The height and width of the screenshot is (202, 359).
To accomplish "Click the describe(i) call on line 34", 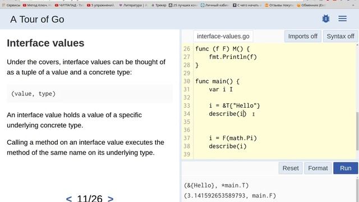I will coord(228,113).
